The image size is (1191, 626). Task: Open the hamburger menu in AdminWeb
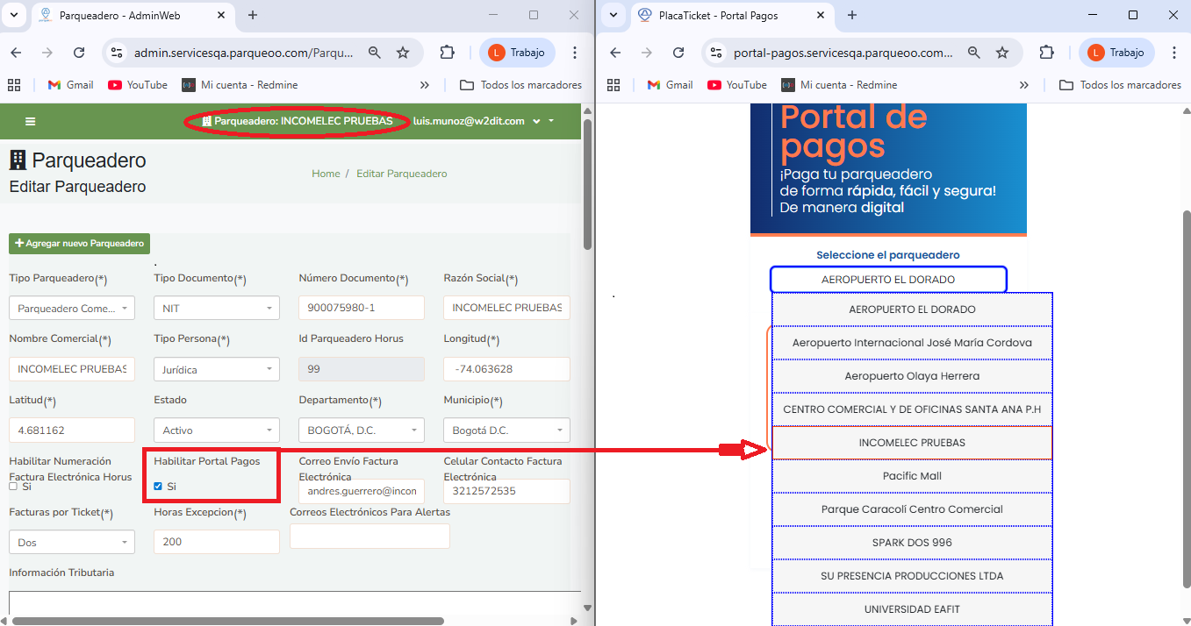tap(31, 122)
